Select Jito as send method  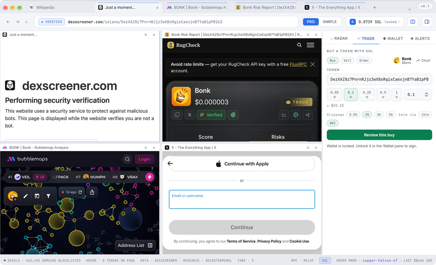[x=425, y=115]
